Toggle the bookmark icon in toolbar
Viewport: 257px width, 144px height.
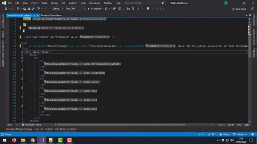click(x=148, y=9)
